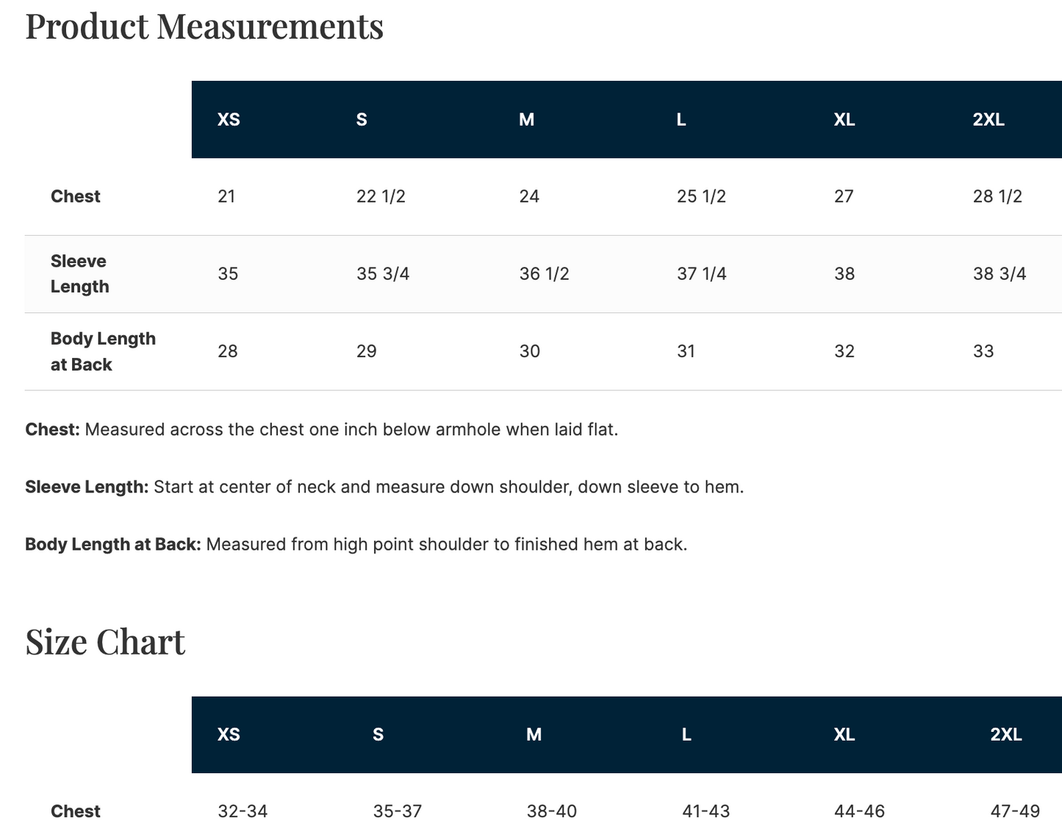
Task: Select the M column header in Product Measurements
Action: 526,120
